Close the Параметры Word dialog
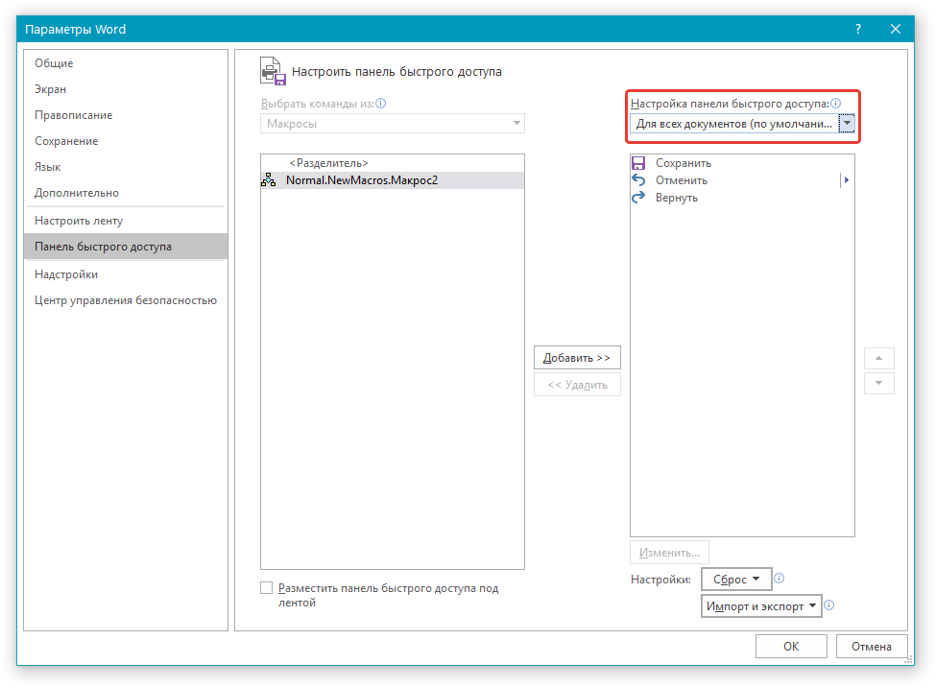This screenshot has height=687, width=935. click(895, 29)
